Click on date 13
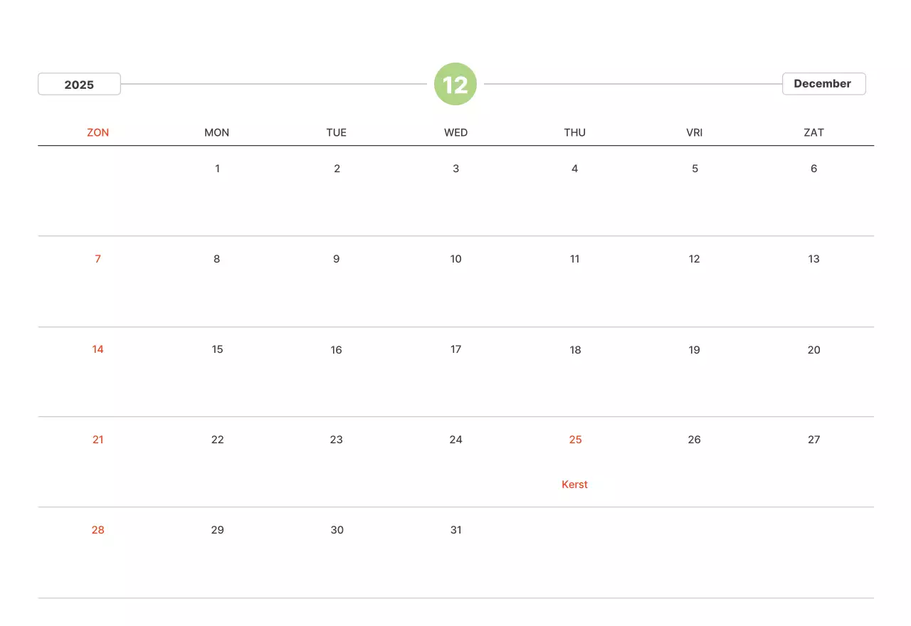Image resolution: width=911 pixels, height=626 pixels. click(813, 259)
